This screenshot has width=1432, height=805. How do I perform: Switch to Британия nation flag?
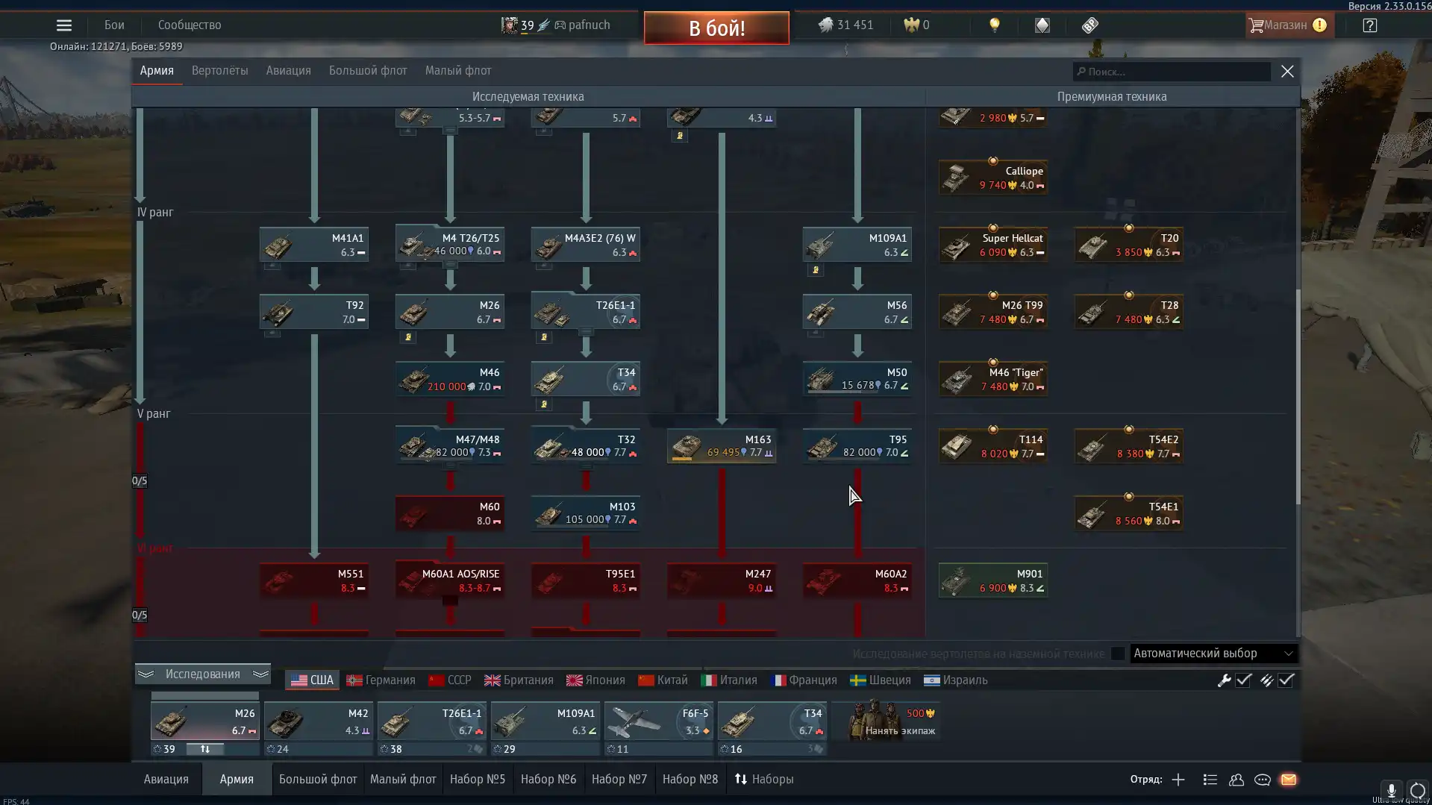coord(519,680)
